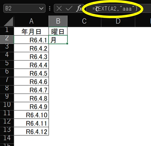Select cell containing R6.4.9
This screenshot has height=146, width=151.
coord(31,106)
